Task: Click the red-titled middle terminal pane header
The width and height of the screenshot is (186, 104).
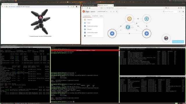Action: (x=85, y=51)
